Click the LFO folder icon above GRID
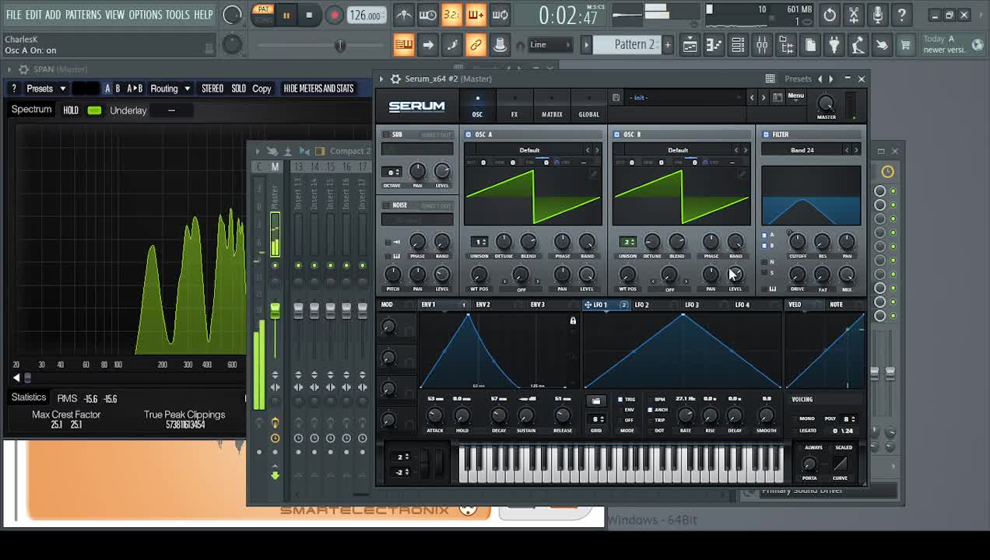990x560 pixels. click(596, 401)
